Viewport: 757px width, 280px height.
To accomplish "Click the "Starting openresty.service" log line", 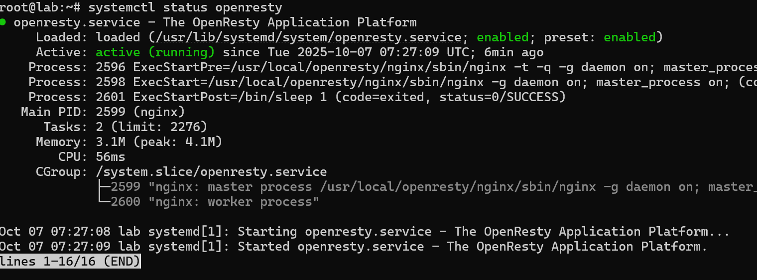I will click(364, 232).
